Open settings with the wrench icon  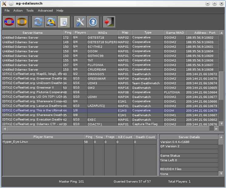pos(80,22)
